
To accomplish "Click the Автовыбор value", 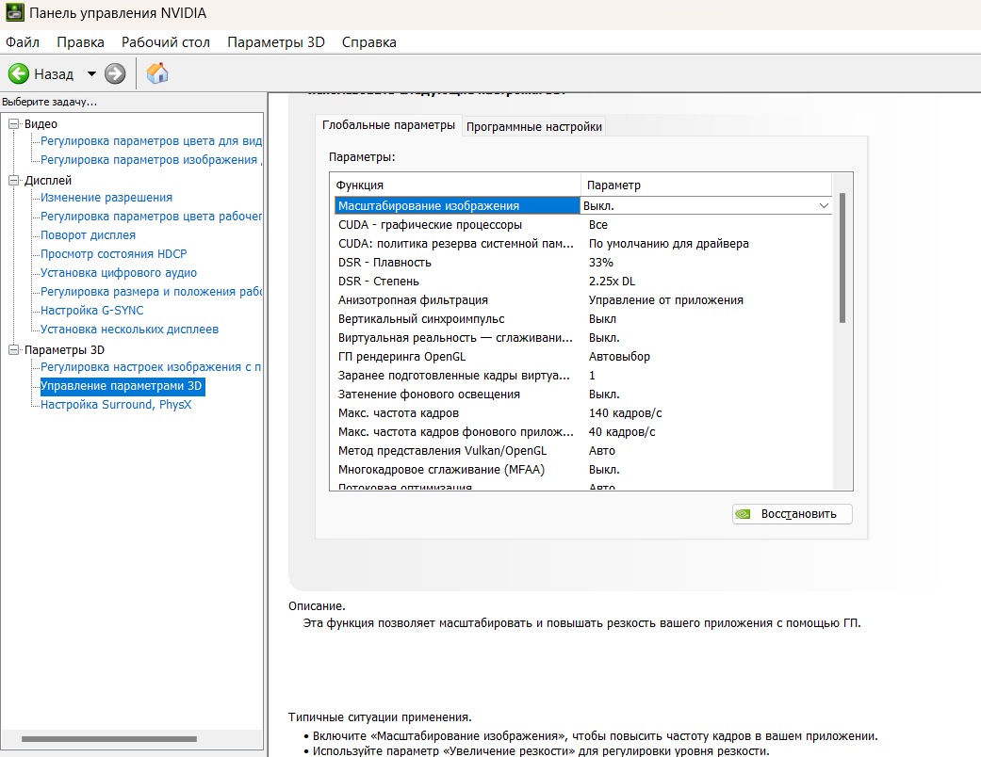I will (619, 356).
